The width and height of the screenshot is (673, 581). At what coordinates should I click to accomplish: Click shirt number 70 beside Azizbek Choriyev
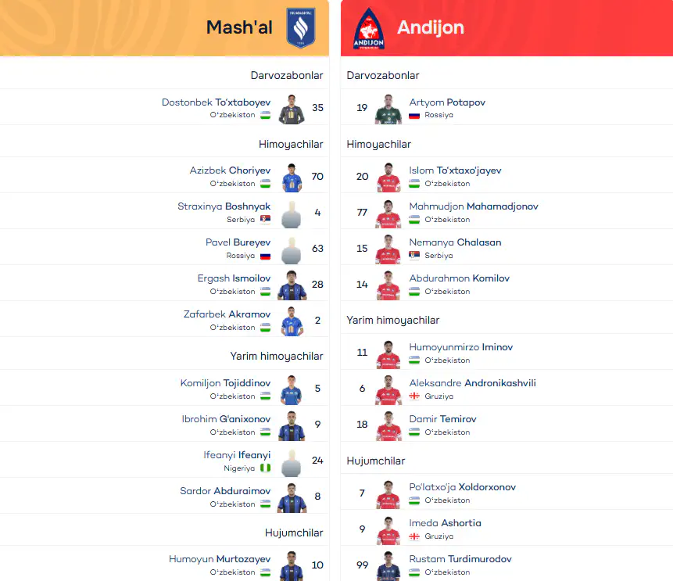point(317,177)
